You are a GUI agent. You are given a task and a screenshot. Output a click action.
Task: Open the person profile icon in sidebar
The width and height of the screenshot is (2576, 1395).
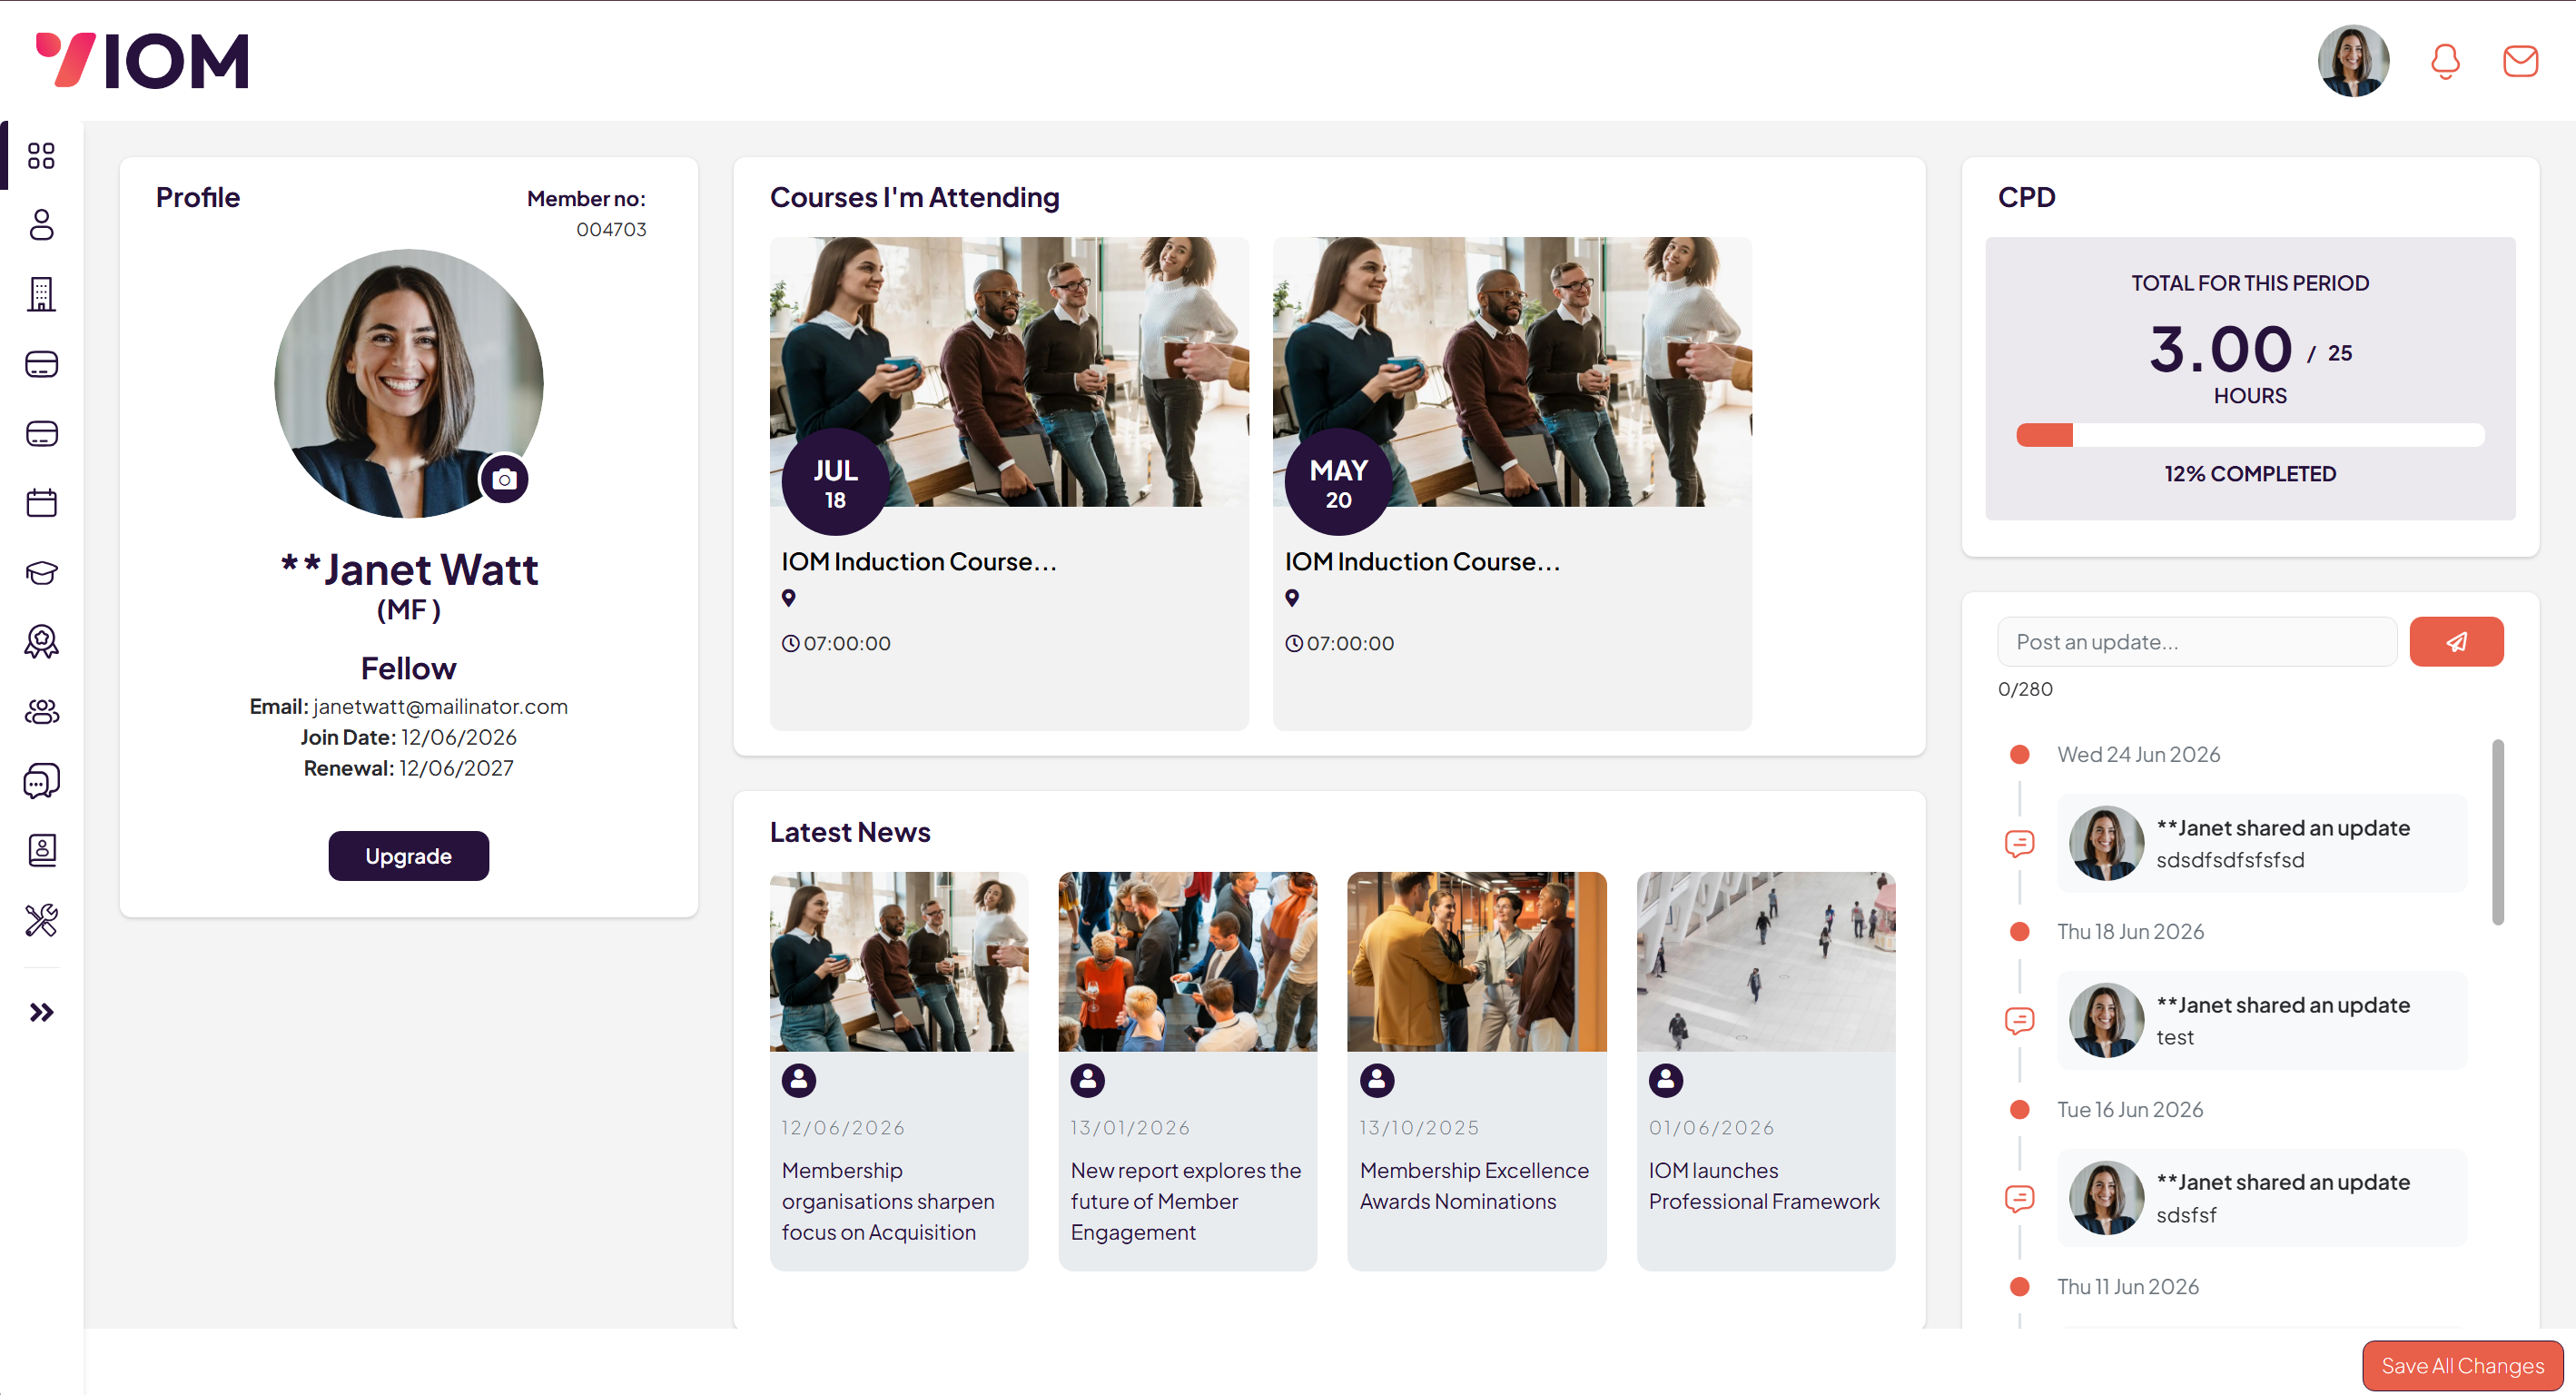(x=41, y=225)
